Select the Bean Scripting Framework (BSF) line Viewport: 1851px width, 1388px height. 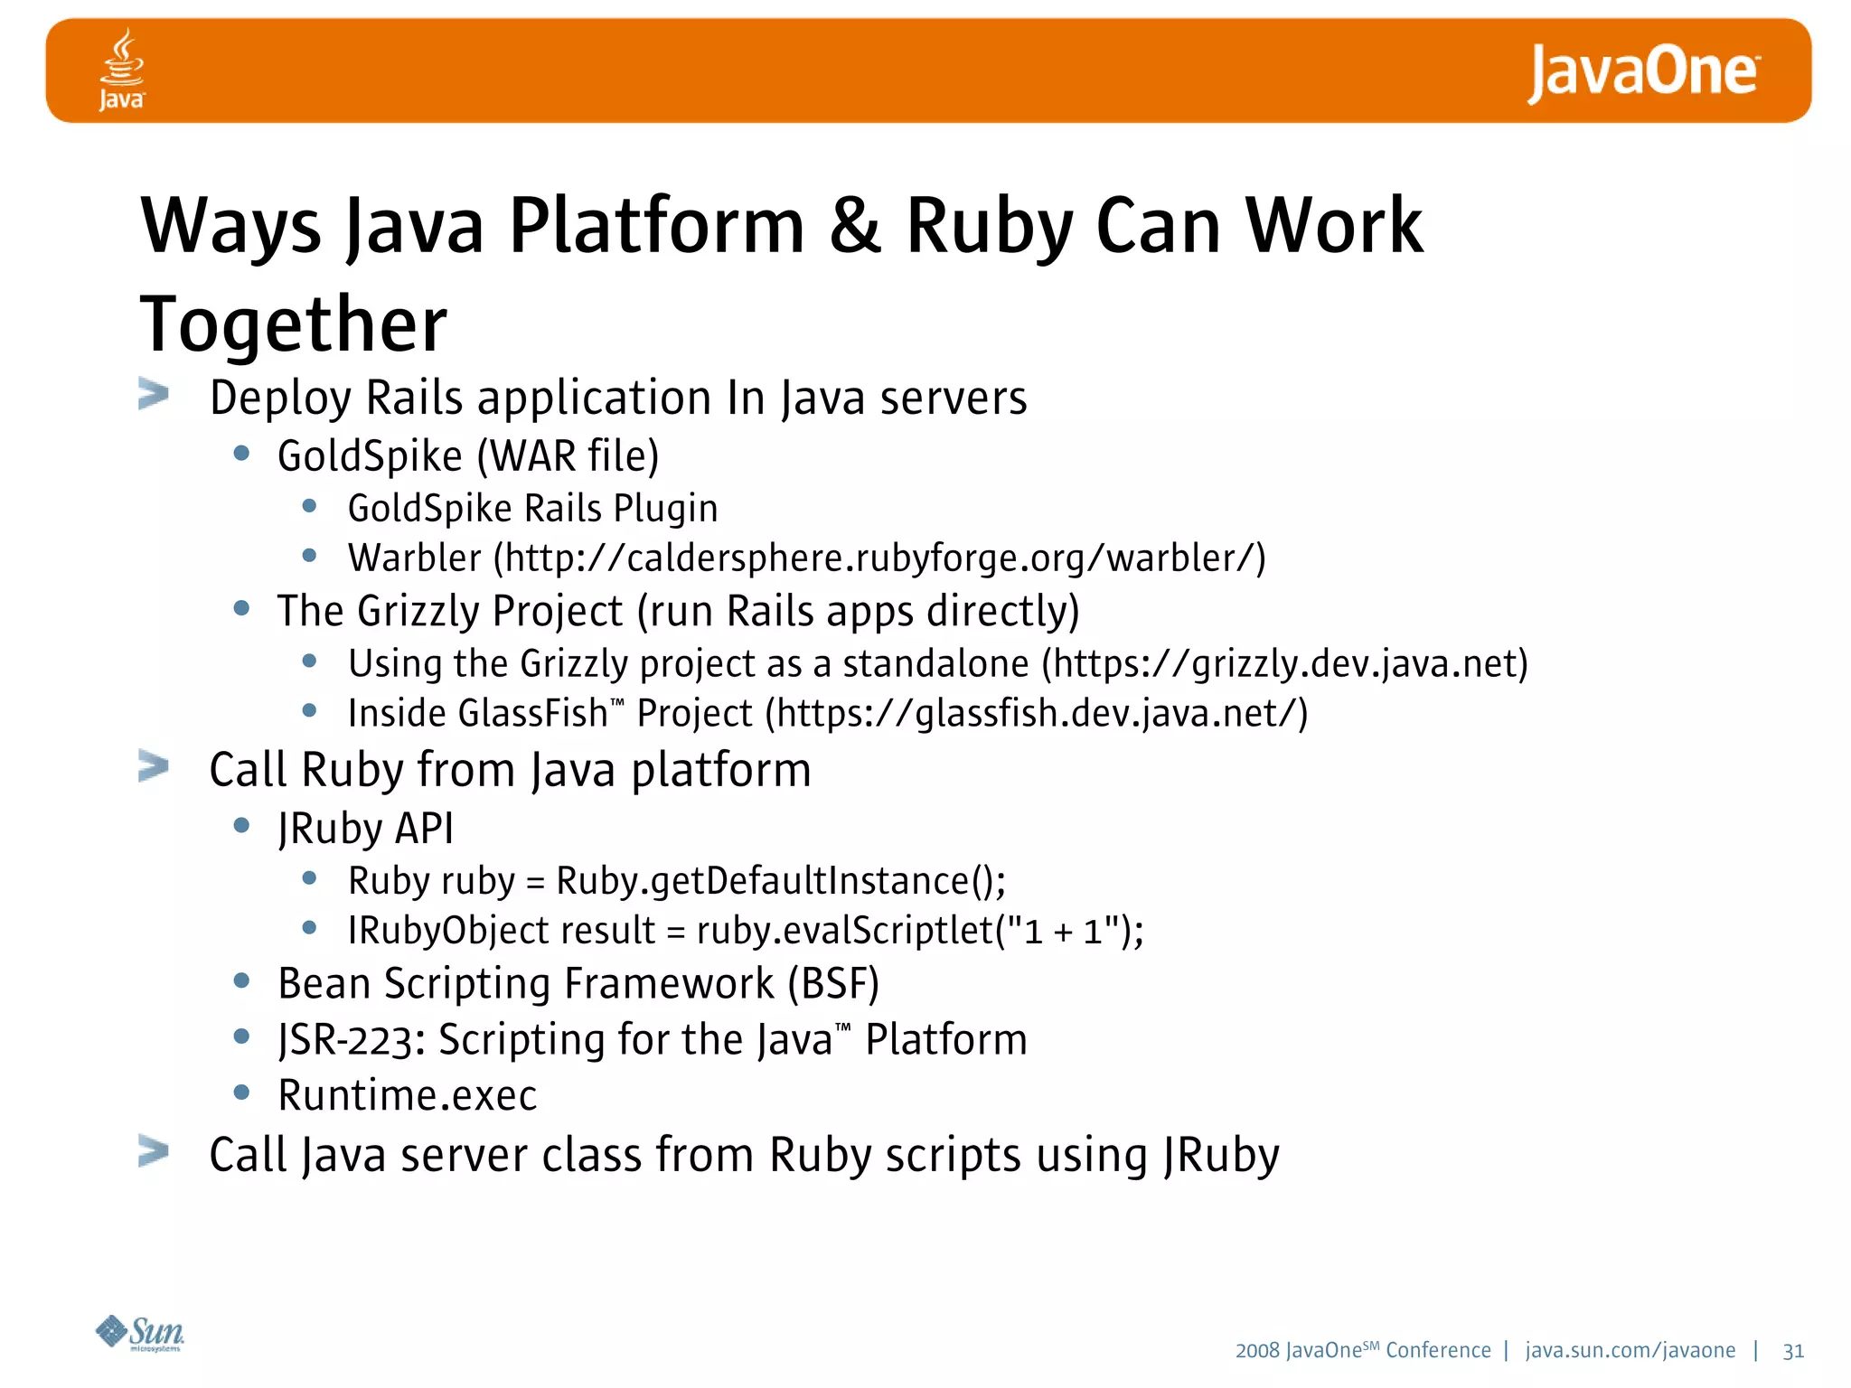pos(578,983)
